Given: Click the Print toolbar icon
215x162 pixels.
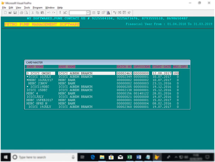Looking at the screenshot, I should tap(21, 13).
